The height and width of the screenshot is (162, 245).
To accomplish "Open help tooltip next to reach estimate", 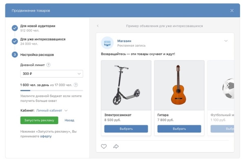I will (x=76, y=85).
